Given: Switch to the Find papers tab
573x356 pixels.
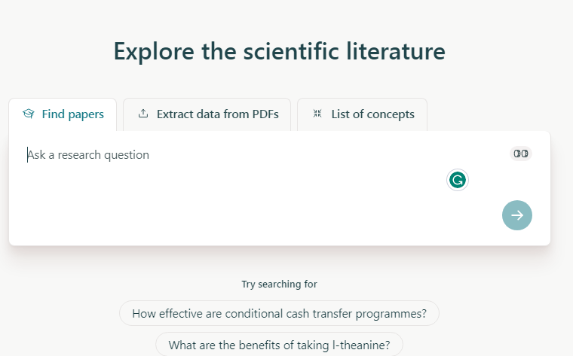Looking at the screenshot, I should click(63, 114).
